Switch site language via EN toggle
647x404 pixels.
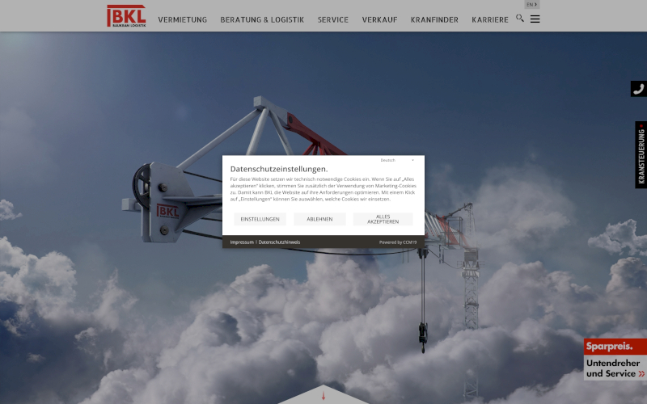531,5
